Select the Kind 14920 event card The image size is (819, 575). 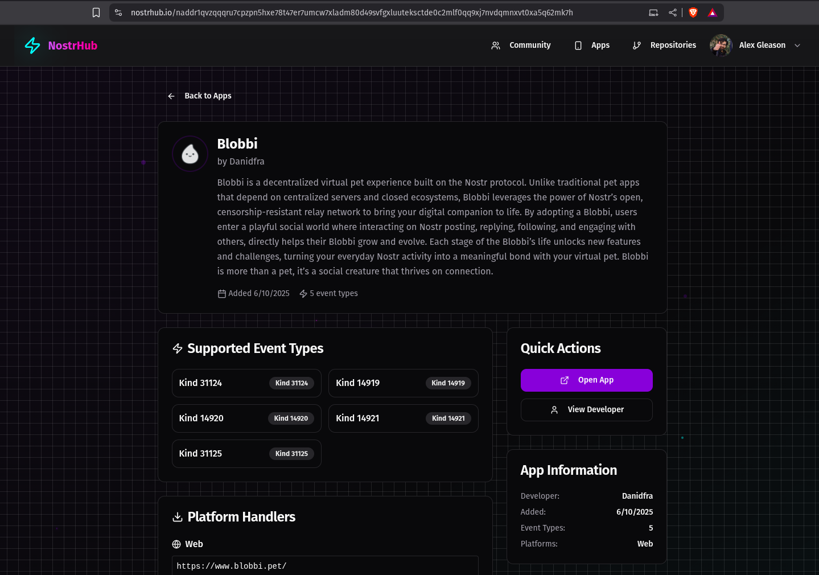(246, 418)
